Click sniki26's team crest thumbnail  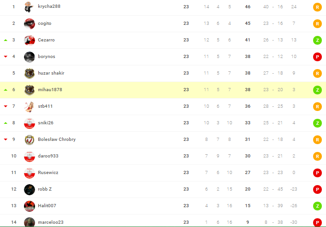coord(30,123)
